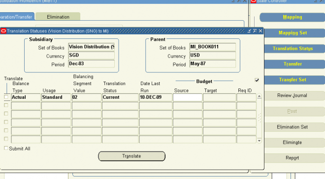Click the Translate button
The height and width of the screenshot is (179, 325).
[x=131, y=156]
